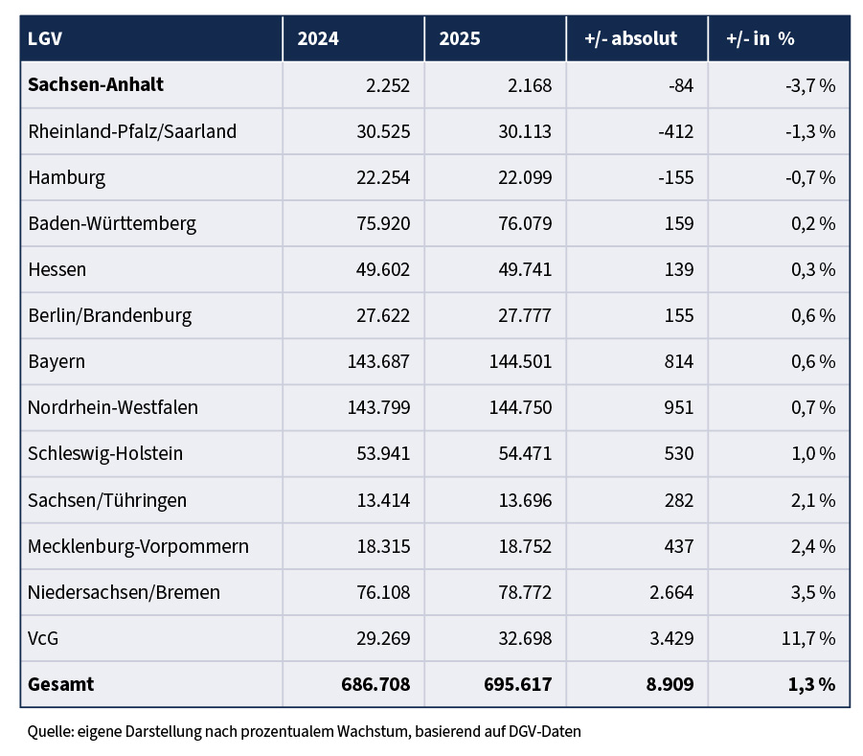The image size is (863, 756).
Task: Select the Rheinland-Pfalz/Saarland row label
Action: pos(132,131)
